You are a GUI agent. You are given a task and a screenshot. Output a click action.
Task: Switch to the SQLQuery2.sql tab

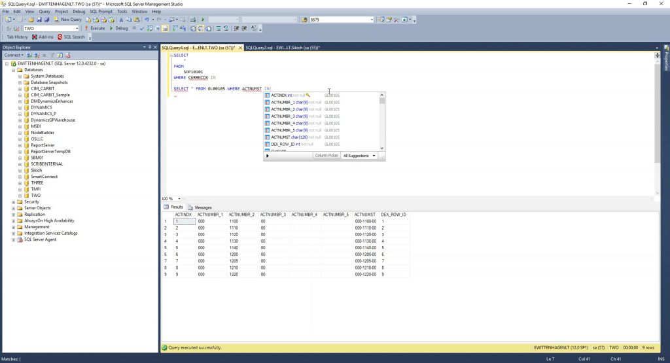pos(281,48)
